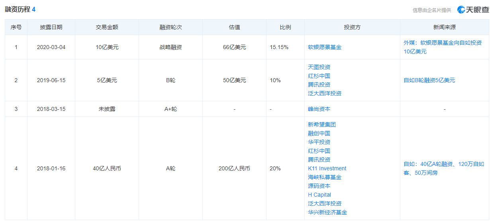Open the H Capital investor link
This screenshot has width=490, height=221.
tap(319, 195)
